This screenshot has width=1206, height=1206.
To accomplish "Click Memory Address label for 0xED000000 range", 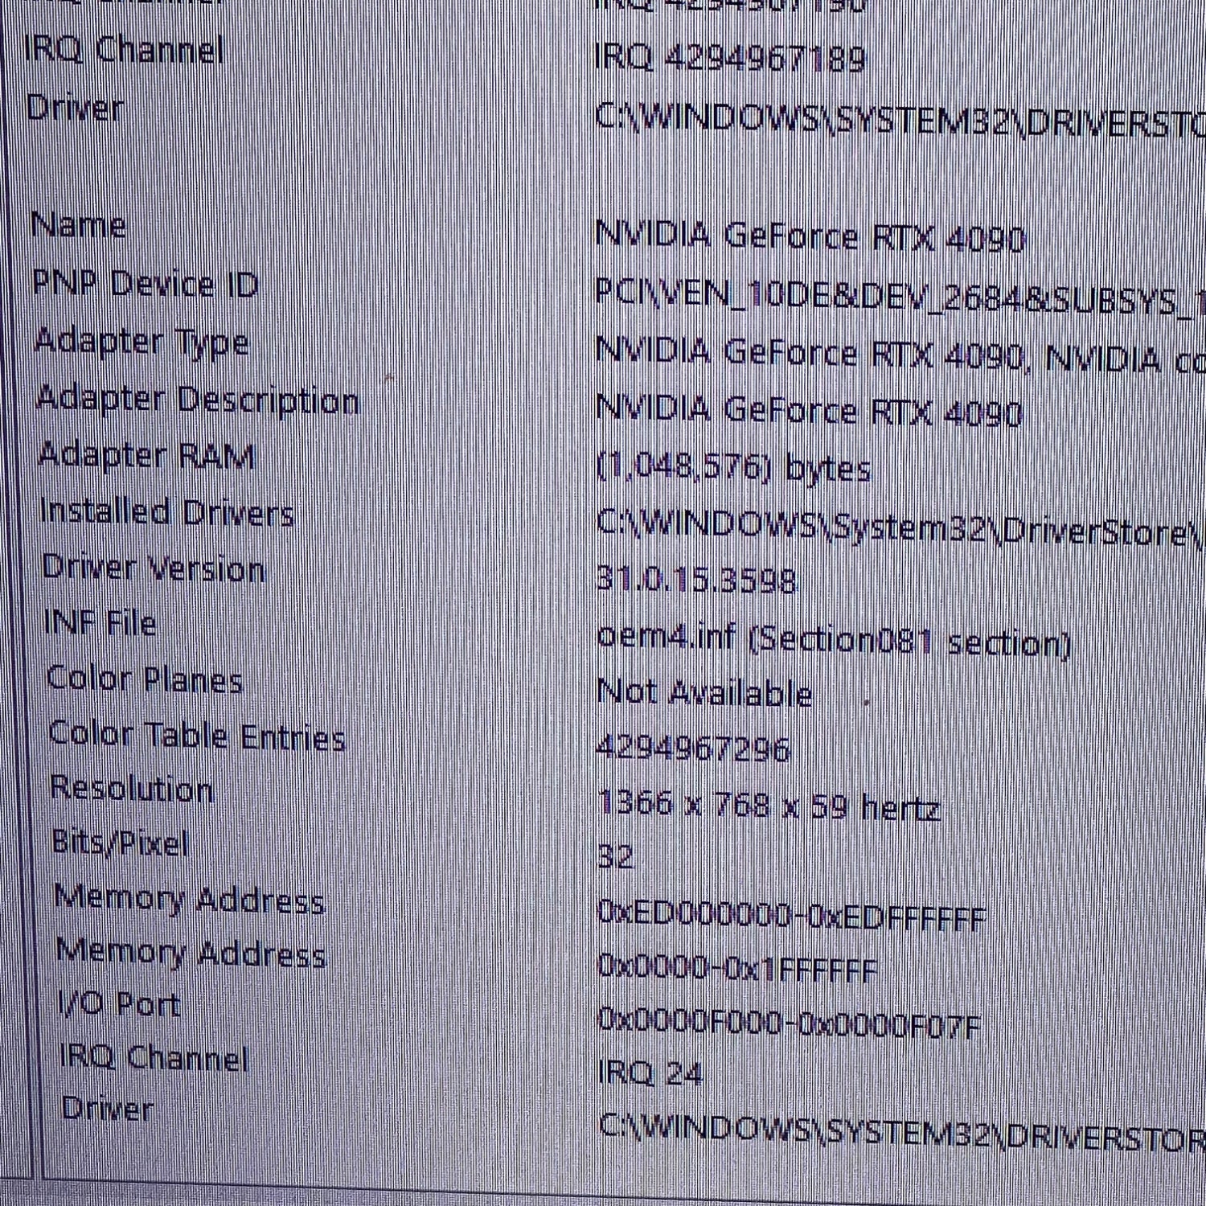I will (190, 899).
